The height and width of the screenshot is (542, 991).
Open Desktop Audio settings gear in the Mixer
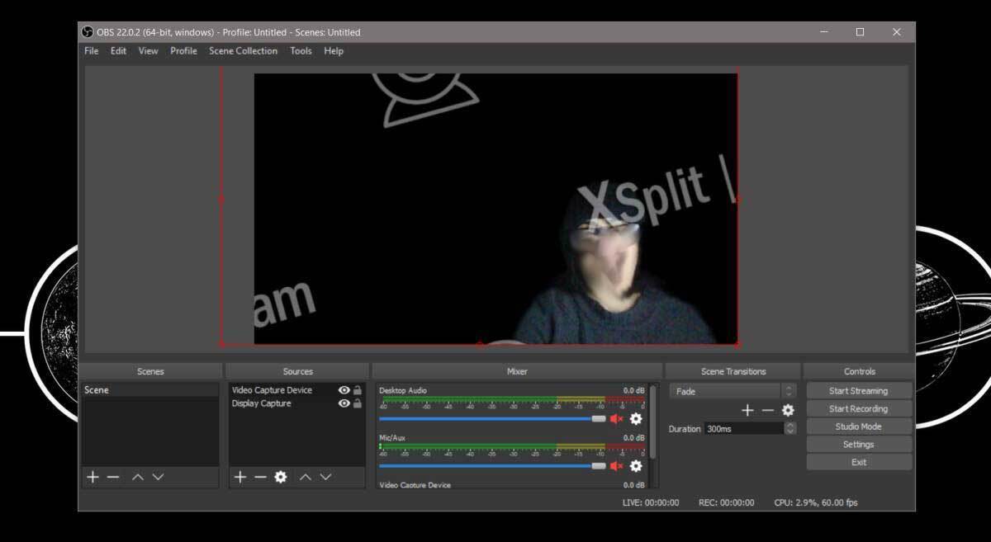coord(636,419)
